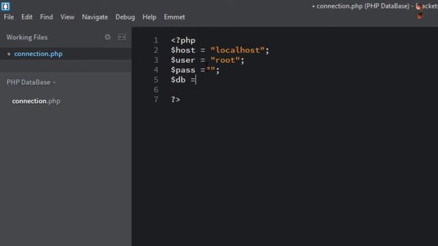The height and width of the screenshot is (246, 438).
Task: Open the Help menu
Action: coord(149,17)
